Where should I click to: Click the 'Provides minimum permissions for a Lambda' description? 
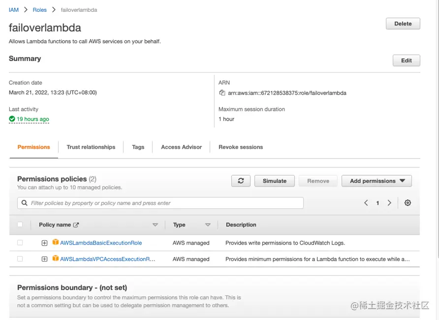pos(317,259)
